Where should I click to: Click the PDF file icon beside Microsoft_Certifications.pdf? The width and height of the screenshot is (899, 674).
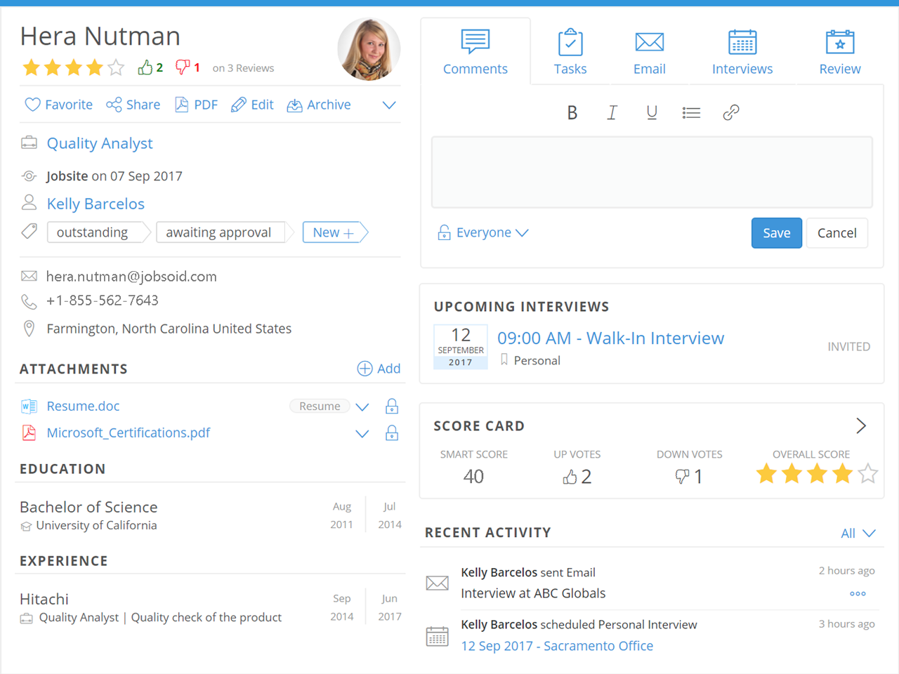[x=29, y=432]
